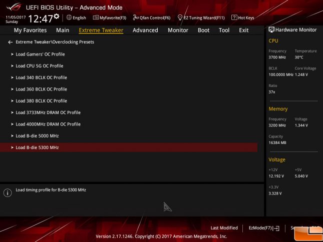Go to the Boot tab
Viewport: 323px width, 242px height.
coord(203,30)
